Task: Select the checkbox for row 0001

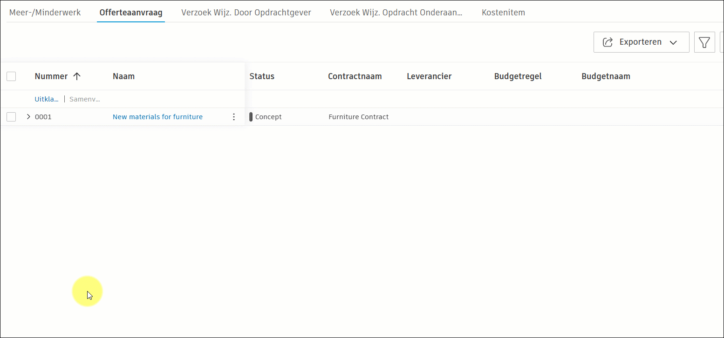Action: 11,116
